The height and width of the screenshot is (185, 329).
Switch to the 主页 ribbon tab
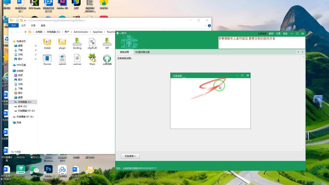(24, 26)
